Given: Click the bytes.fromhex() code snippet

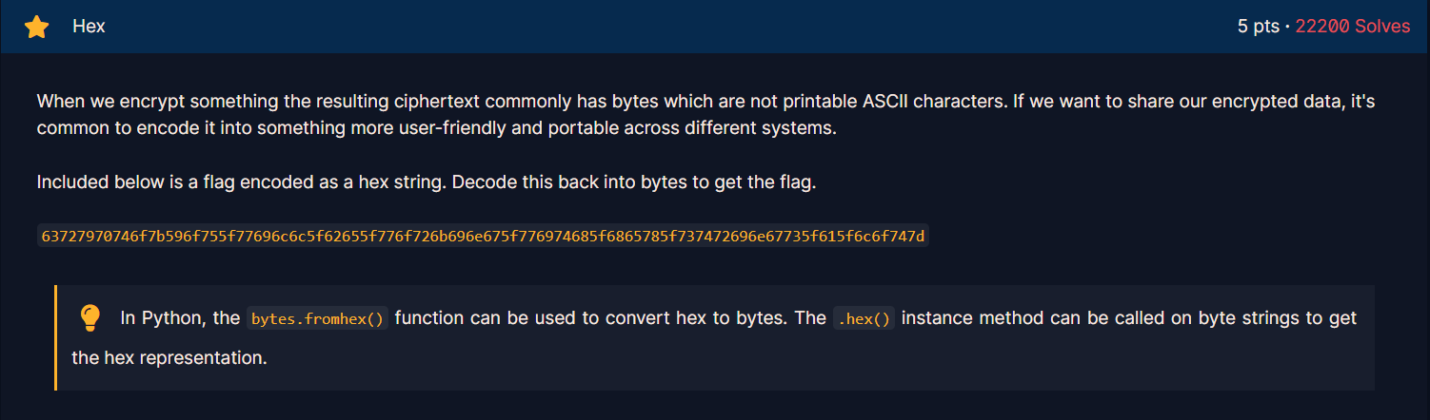Looking at the screenshot, I should (317, 318).
